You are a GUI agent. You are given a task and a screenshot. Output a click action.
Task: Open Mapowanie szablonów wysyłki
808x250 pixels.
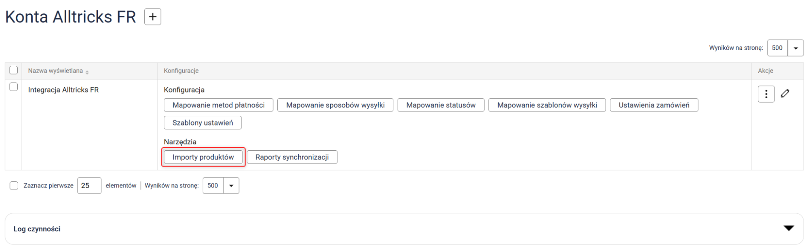[x=546, y=105]
